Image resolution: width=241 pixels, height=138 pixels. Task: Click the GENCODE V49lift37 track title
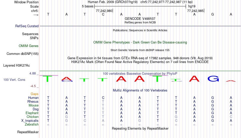[x=140, y=19]
